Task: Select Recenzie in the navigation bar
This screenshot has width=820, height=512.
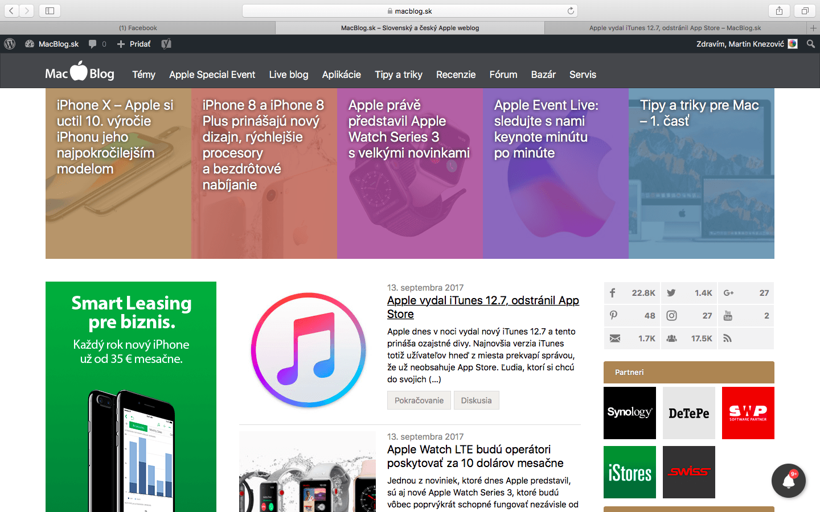Action: (456, 75)
